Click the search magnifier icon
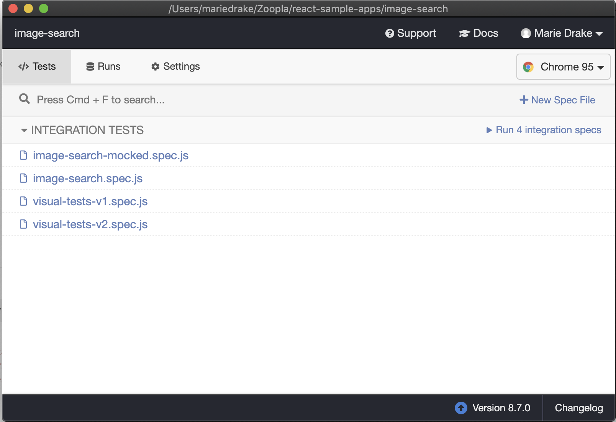 tap(25, 99)
